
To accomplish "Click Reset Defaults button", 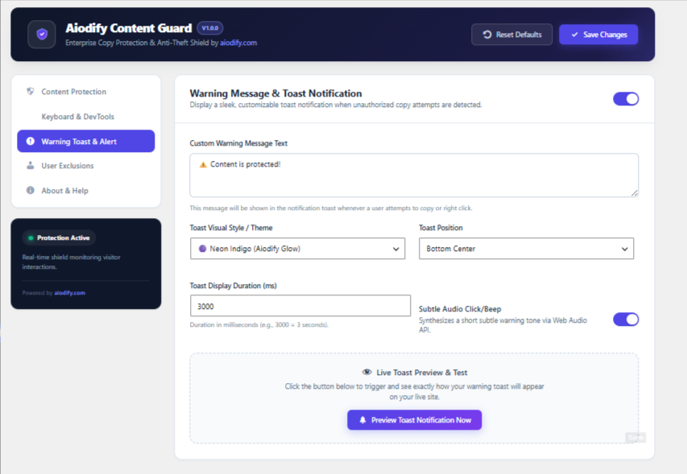I will (511, 35).
